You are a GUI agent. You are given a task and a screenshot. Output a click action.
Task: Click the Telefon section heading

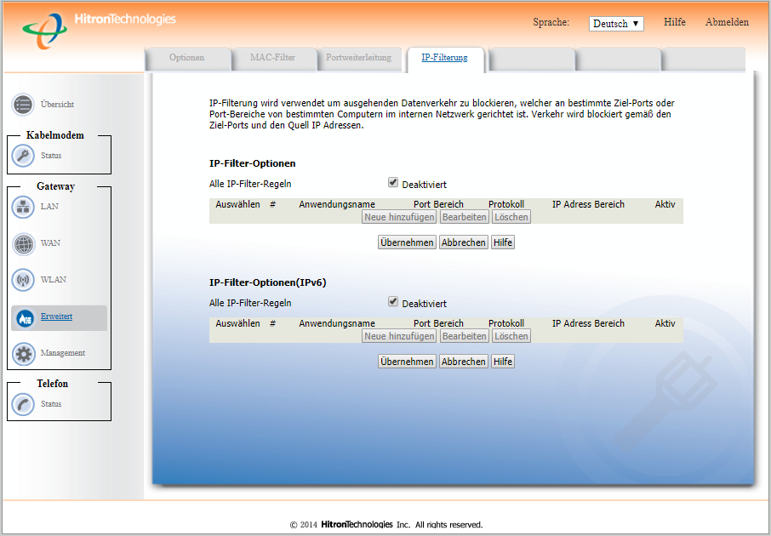[x=52, y=384]
